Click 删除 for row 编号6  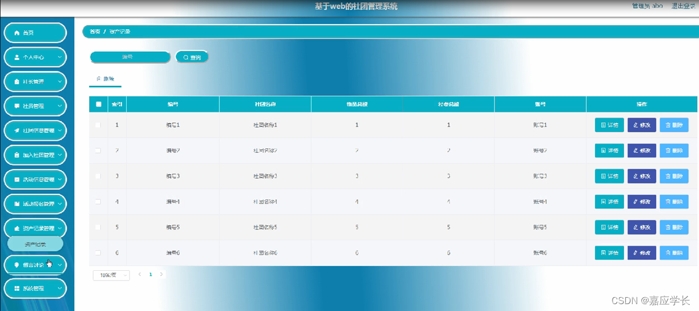674,253
